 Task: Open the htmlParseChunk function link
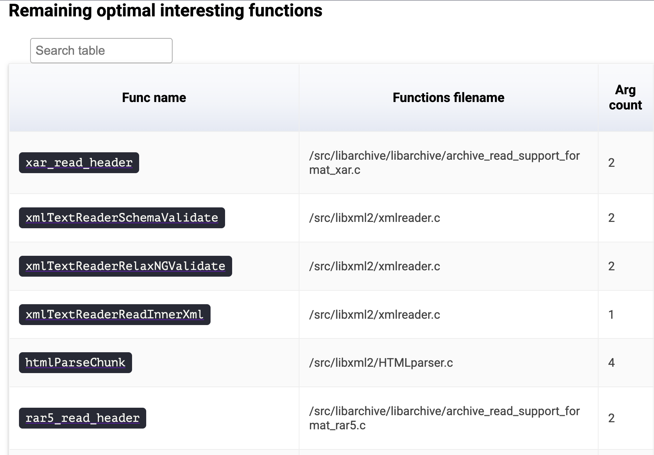tap(75, 362)
